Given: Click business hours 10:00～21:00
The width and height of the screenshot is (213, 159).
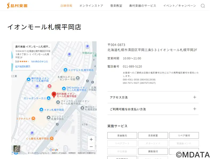Looking at the screenshot, I should [132, 58].
